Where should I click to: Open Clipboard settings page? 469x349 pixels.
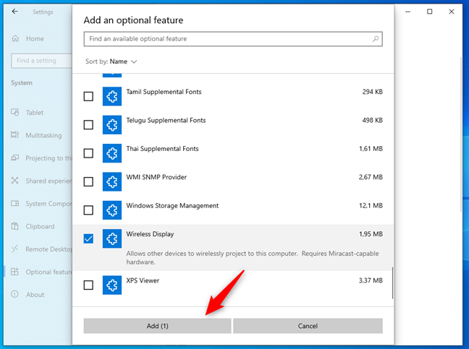pos(40,226)
